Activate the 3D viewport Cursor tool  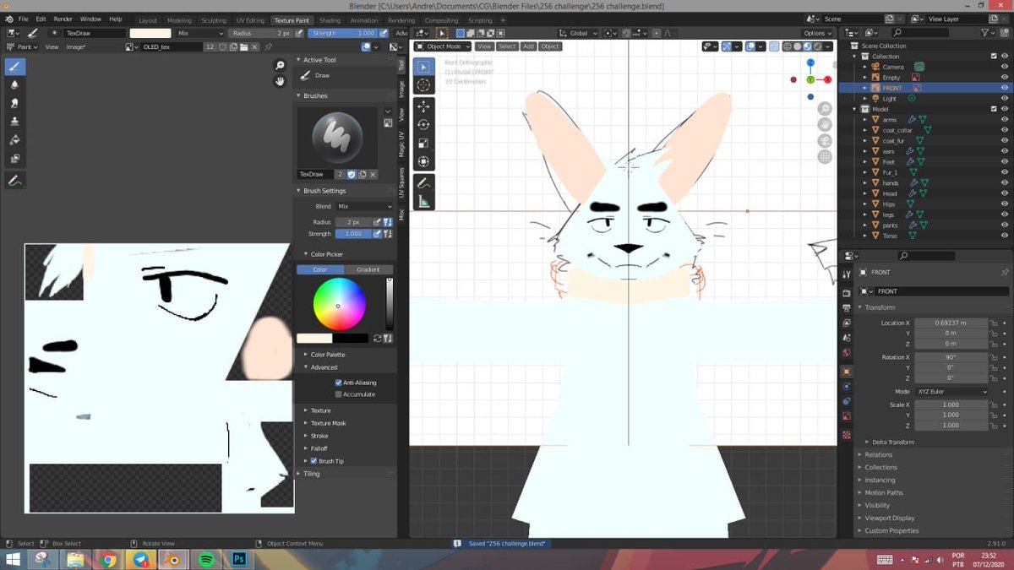[x=424, y=84]
